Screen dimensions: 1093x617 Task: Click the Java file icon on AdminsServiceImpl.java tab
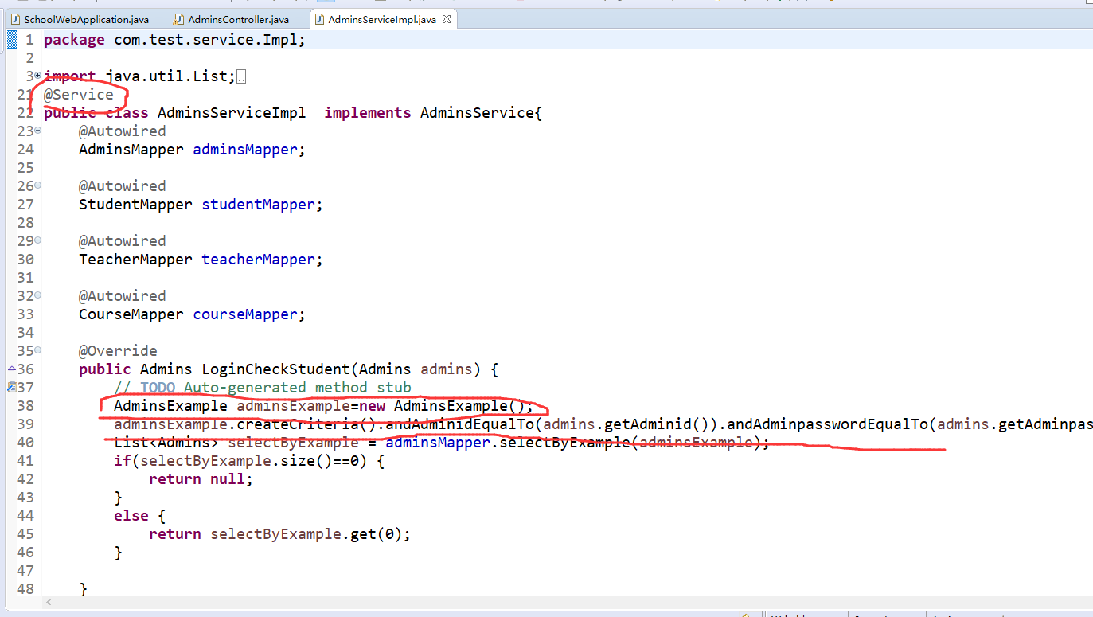coord(320,19)
